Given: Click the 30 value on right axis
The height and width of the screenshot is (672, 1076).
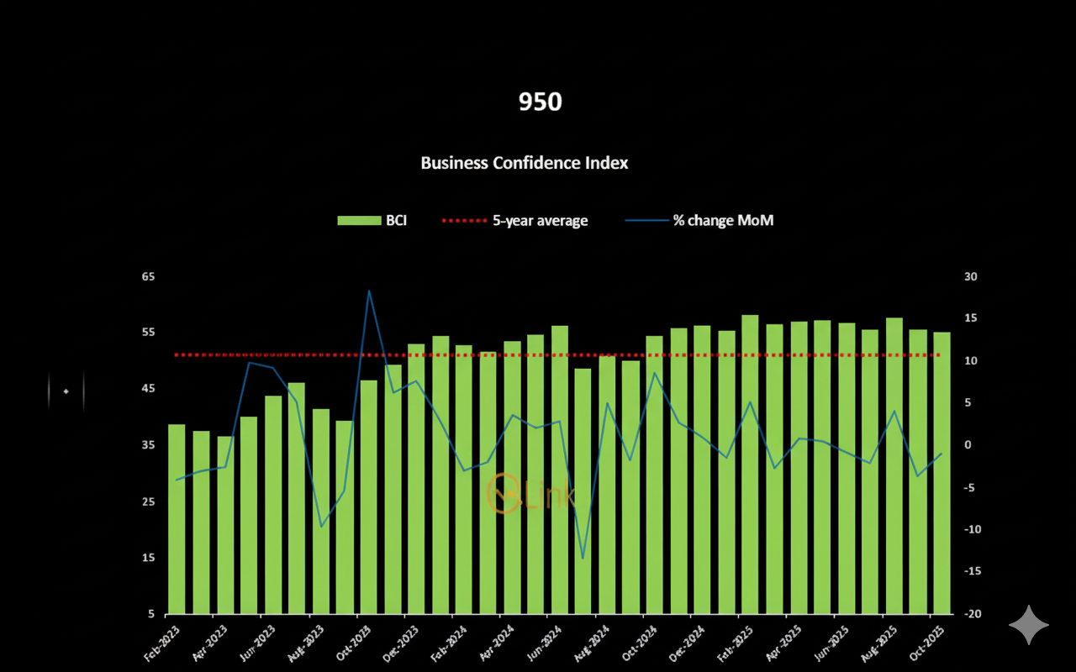Looking at the screenshot, I should (x=971, y=276).
